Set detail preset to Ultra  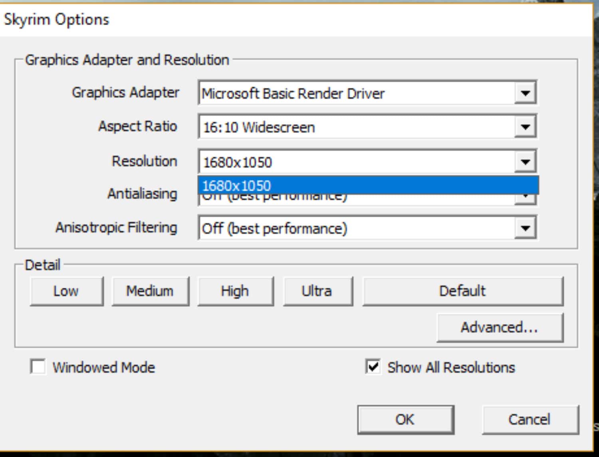pyautogui.click(x=317, y=291)
